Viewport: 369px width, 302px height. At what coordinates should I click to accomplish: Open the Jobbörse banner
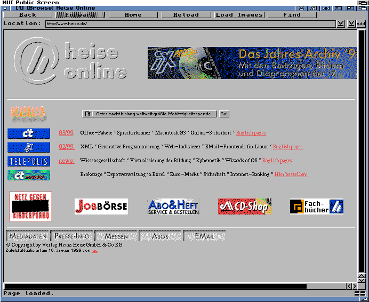pos(101,206)
